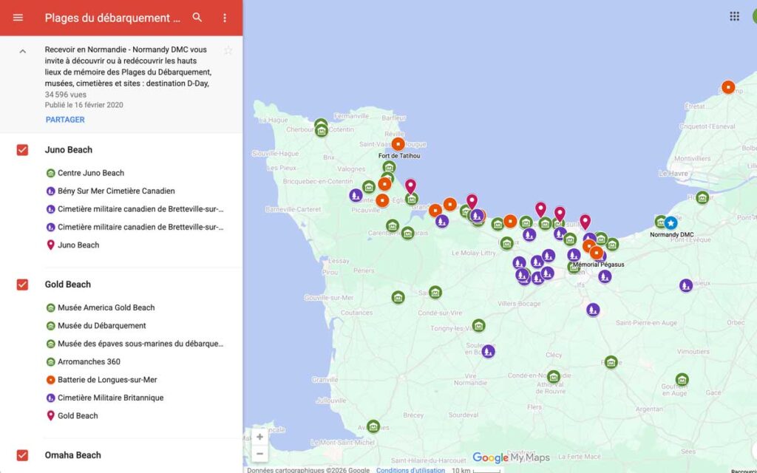Click the Google My Maps logo
Screen dimensions: 757x473
[511, 457]
